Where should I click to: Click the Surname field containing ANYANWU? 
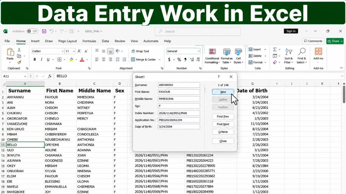[x=179, y=85]
